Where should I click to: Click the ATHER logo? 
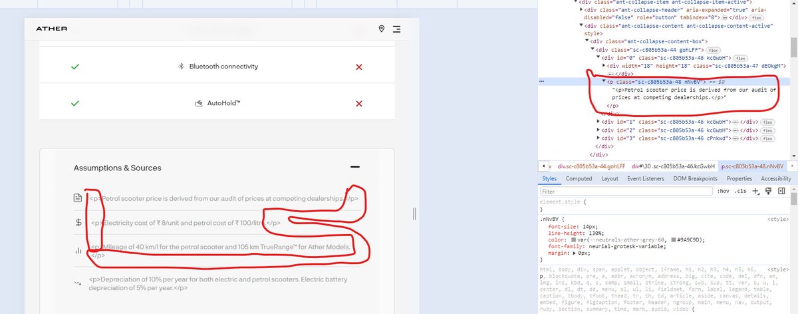coord(51,29)
